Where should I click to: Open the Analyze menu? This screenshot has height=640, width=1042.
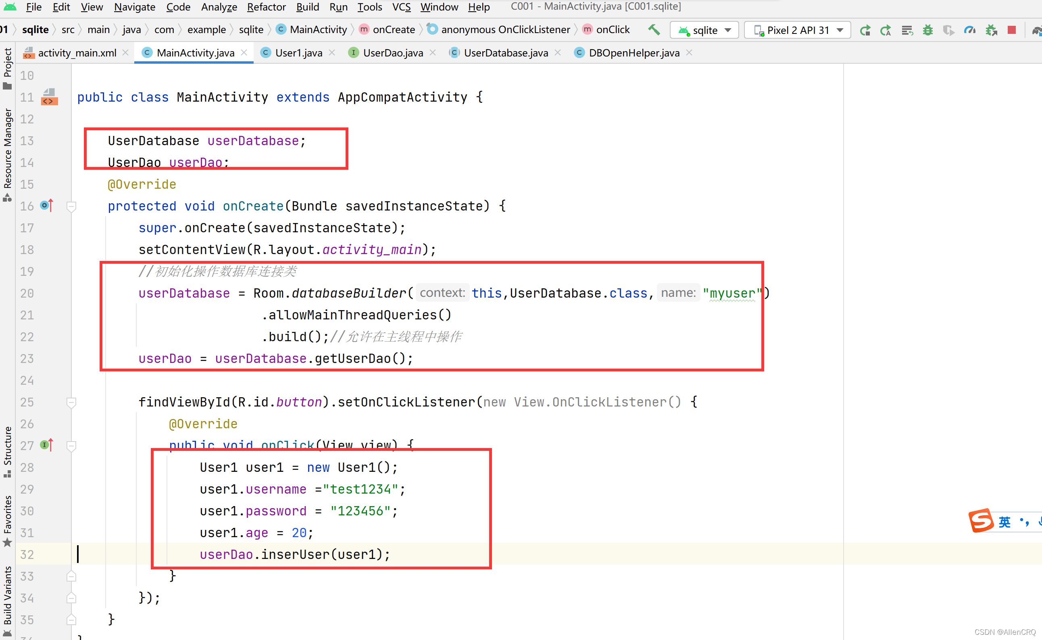(x=219, y=7)
